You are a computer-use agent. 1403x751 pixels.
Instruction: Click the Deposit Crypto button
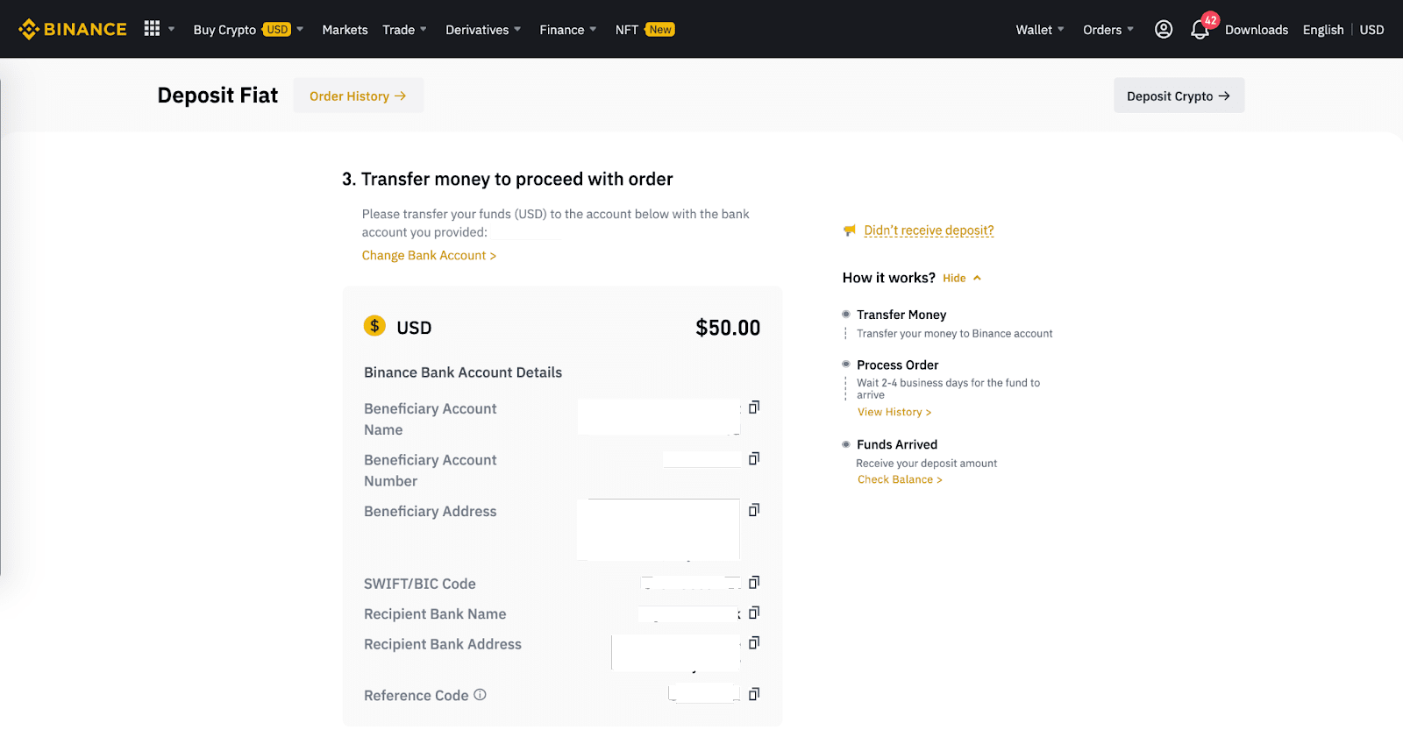point(1179,96)
